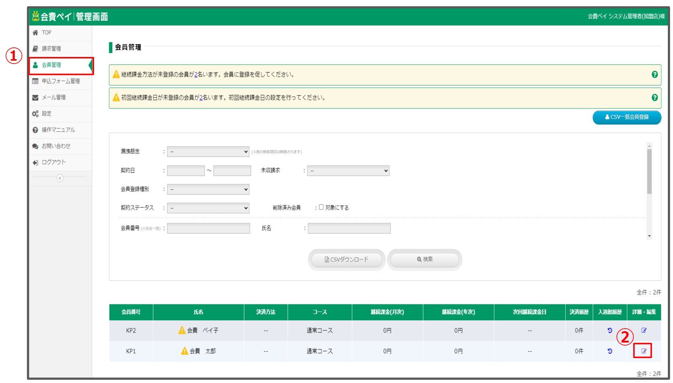Click the 会員番号 column header
The image size is (673, 383).
coord(131,312)
